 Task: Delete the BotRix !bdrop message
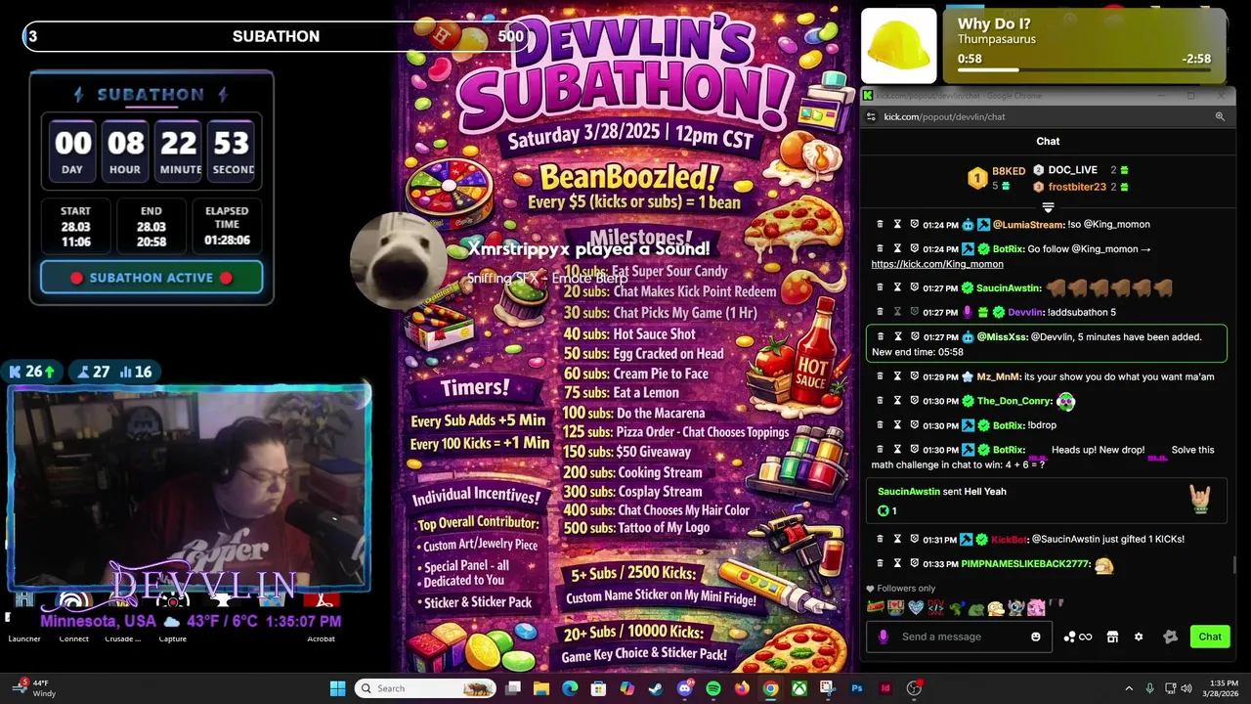880,425
